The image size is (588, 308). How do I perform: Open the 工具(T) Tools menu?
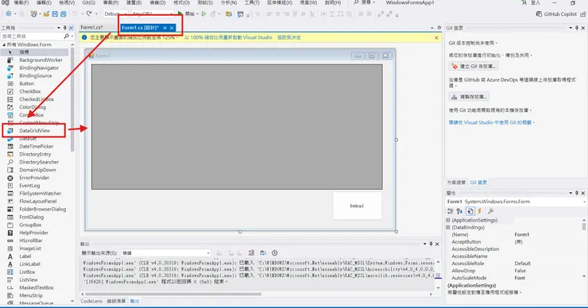[252, 2]
